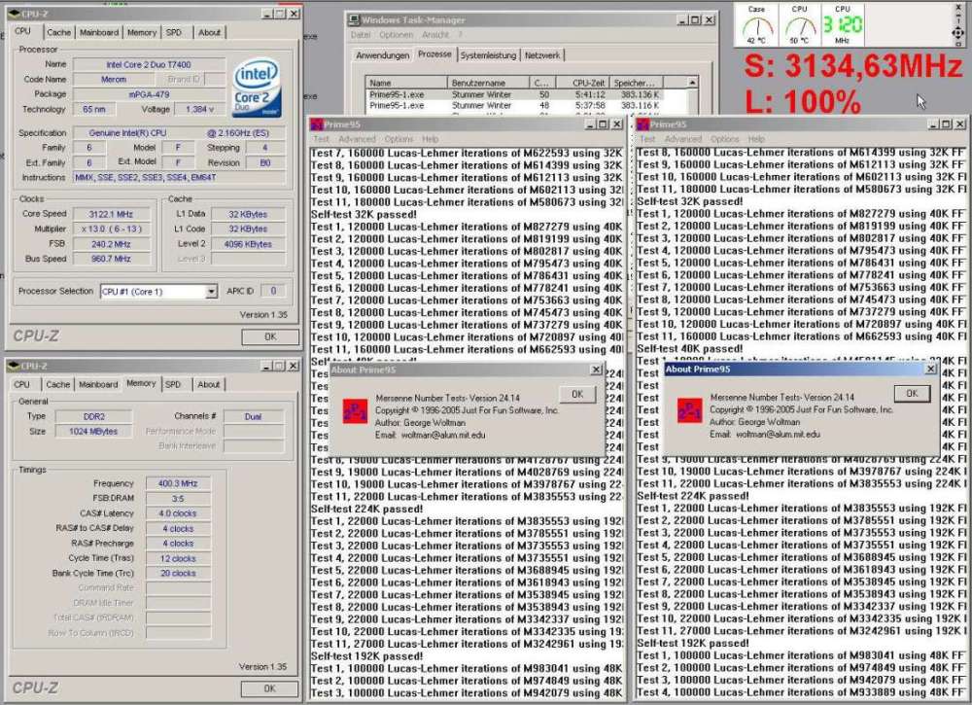Open Ansicht menu in Task Manager

(435, 35)
